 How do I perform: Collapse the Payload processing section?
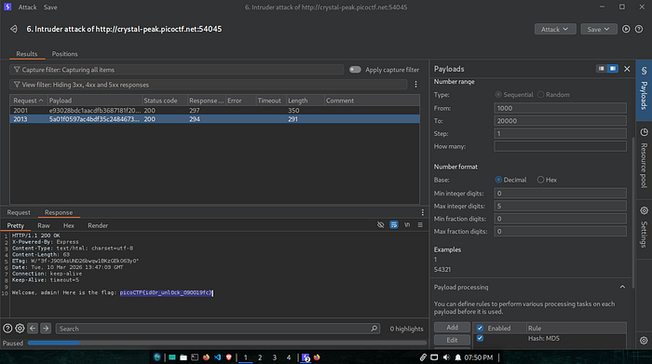tap(622, 287)
